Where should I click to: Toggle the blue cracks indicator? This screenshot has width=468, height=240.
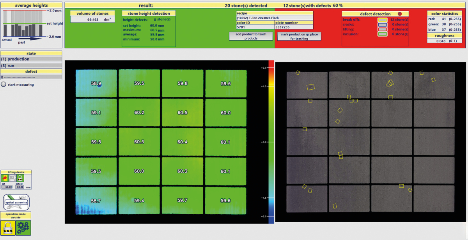click(x=382, y=25)
